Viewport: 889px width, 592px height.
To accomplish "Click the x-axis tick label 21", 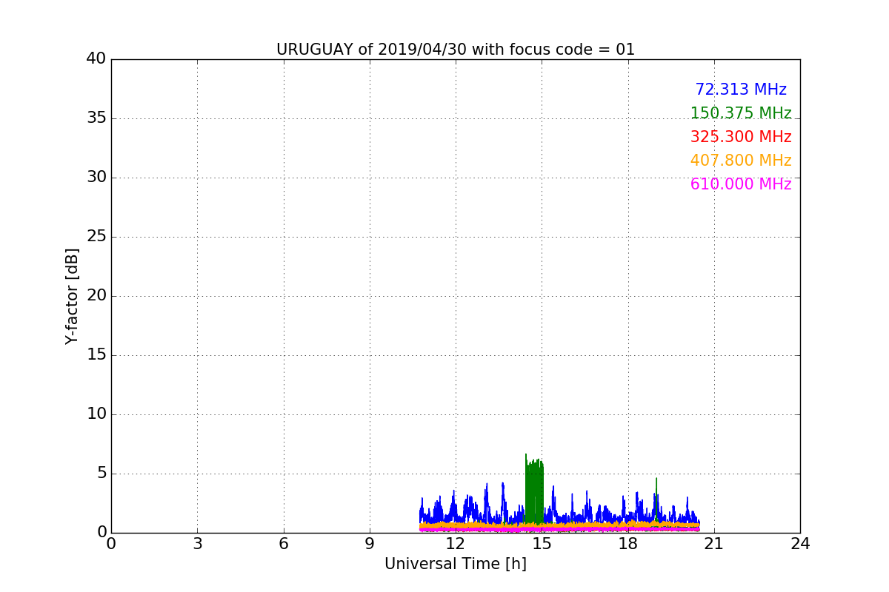I will [x=714, y=543].
